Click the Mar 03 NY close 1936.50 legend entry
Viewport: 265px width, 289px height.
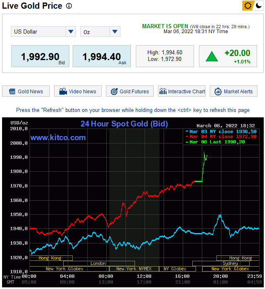point(221,131)
